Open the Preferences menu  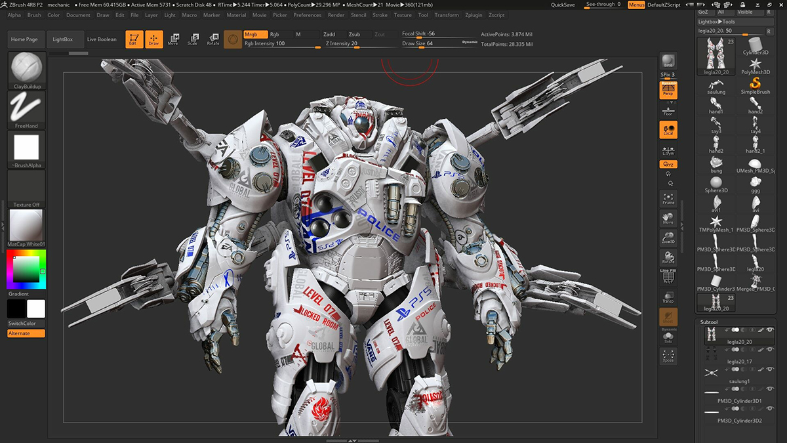click(x=307, y=15)
